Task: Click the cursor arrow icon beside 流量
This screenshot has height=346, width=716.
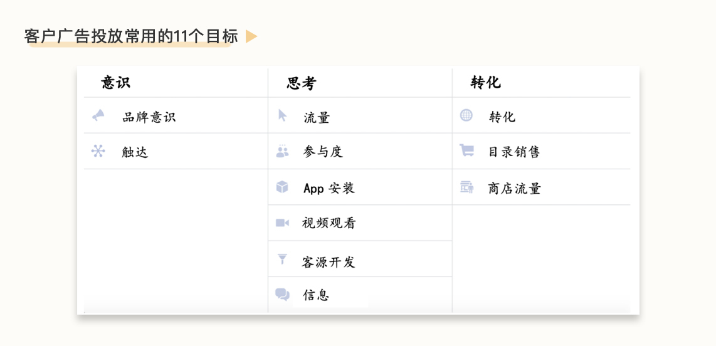Action: click(282, 116)
